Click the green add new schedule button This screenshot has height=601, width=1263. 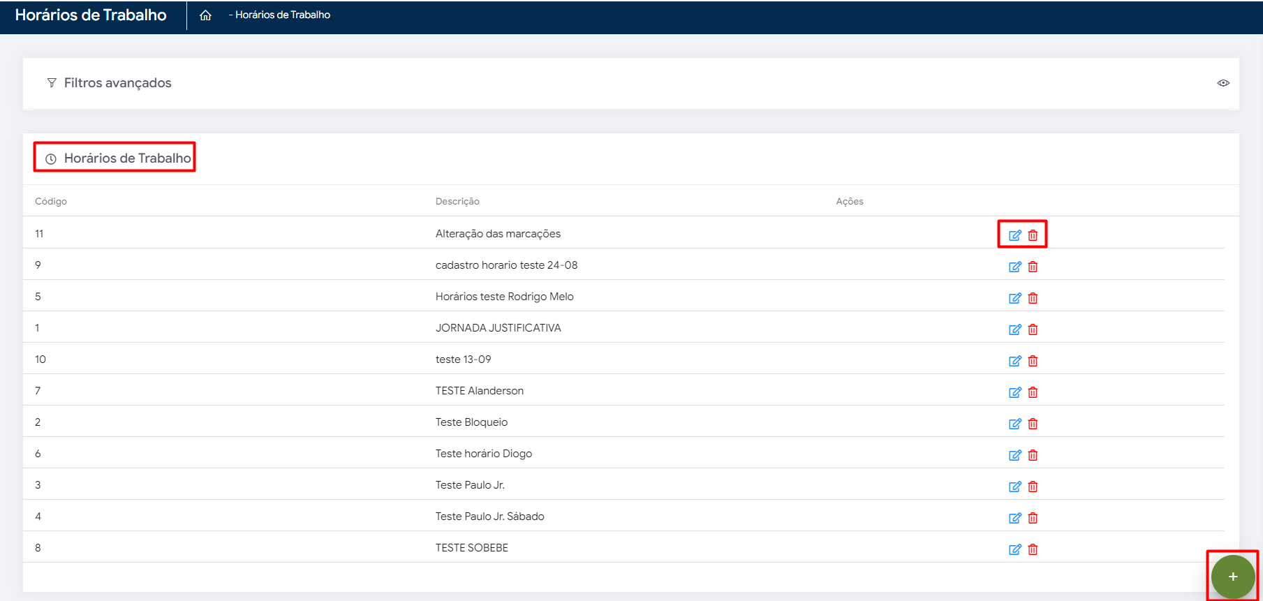click(1232, 577)
